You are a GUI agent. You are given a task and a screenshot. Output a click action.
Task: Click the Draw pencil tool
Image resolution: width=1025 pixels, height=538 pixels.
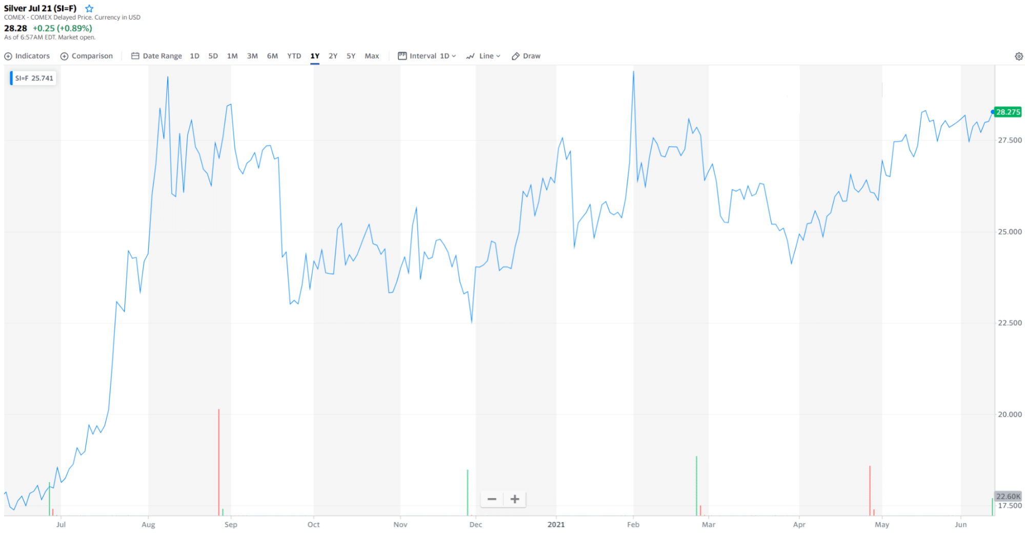(526, 56)
